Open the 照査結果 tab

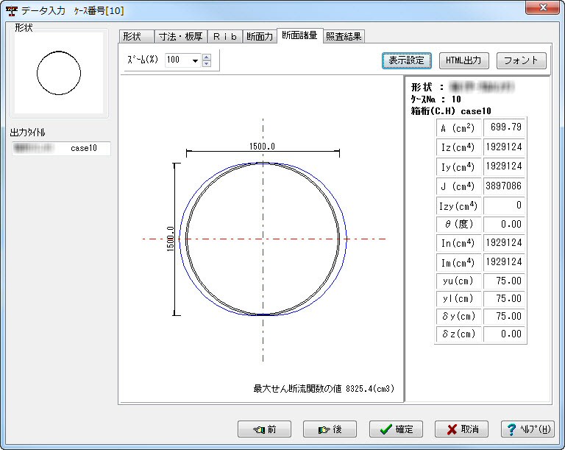pyautogui.click(x=344, y=36)
